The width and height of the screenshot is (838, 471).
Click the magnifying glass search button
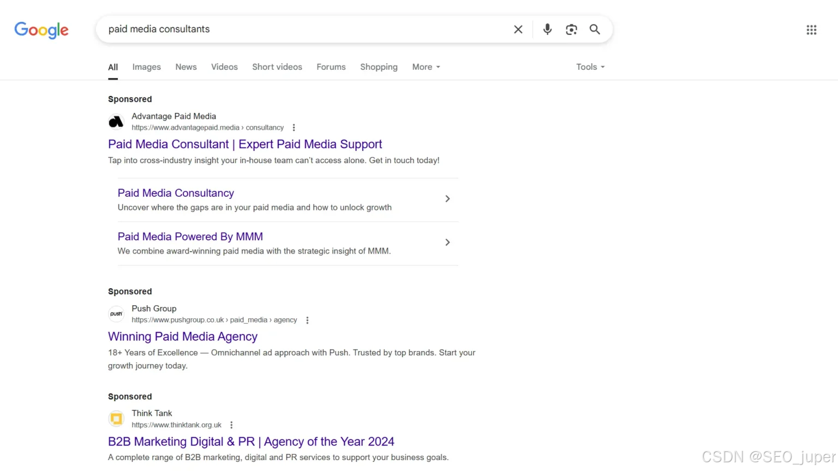(595, 29)
